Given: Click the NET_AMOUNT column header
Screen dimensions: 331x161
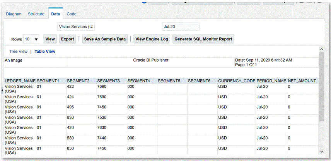Looking at the screenshot, I should [302, 81].
